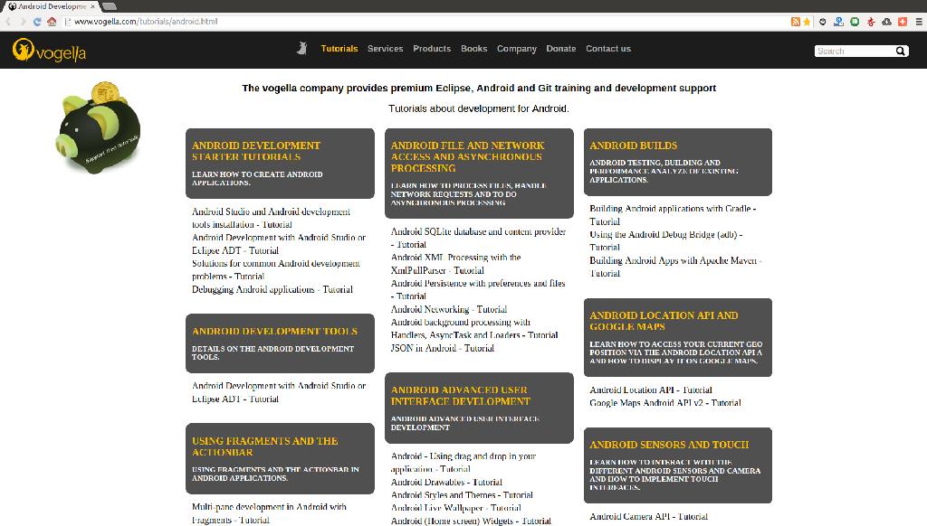Screen dimensions: 927x526
Task: Open Debugging Android applications tutorial
Action: [272, 289]
